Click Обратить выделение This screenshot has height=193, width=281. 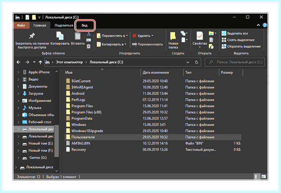coord(241,46)
